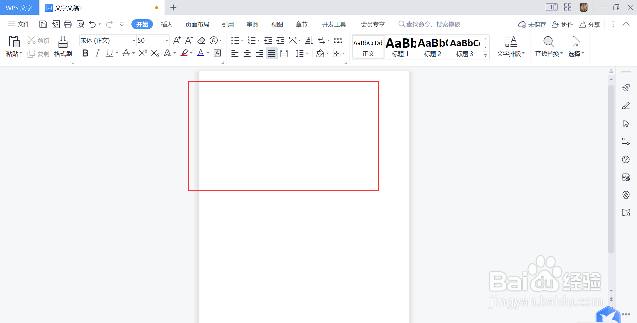This screenshot has height=323, width=637.
Task: Open rocket icon in right sidebar
Action: 626,88
